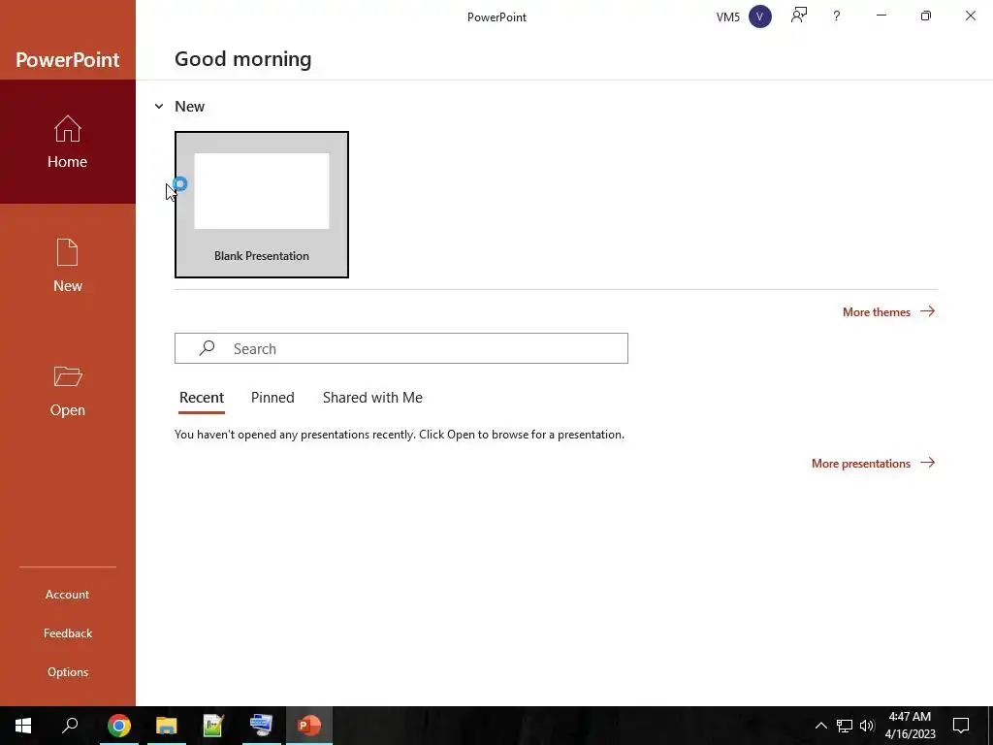
Task: Click the feedback person icon in title bar
Action: pyautogui.click(x=799, y=16)
